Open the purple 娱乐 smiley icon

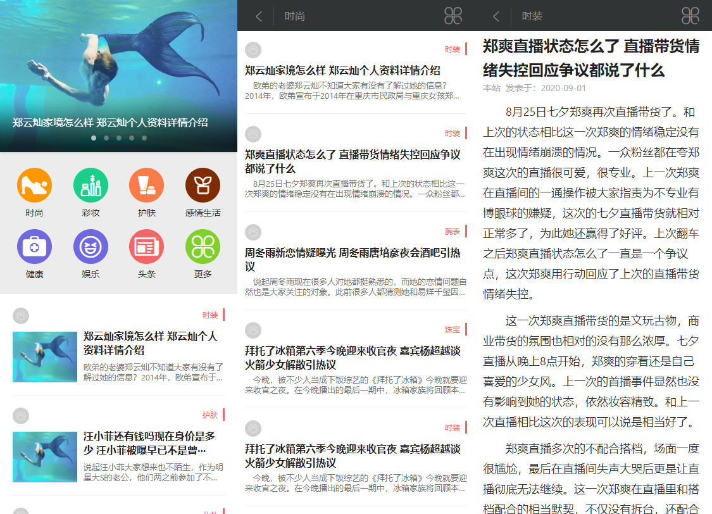tap(91, 247)
